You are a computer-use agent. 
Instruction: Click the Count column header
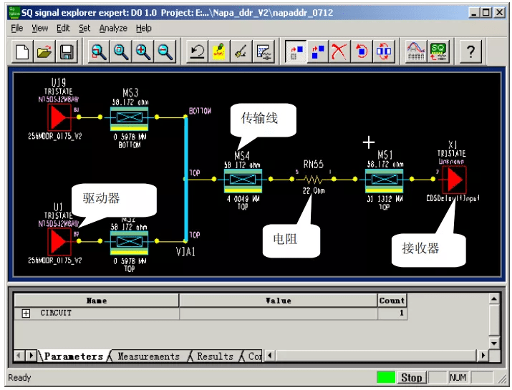coord(392,301)
